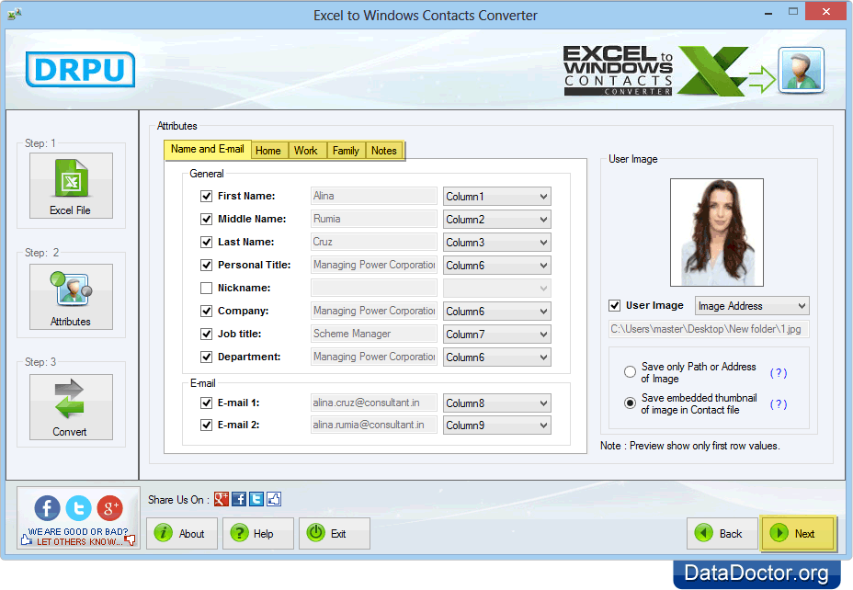Switch to the Notes tab
853x590 pixels.
pyautogui.click(x=384, y=151)
